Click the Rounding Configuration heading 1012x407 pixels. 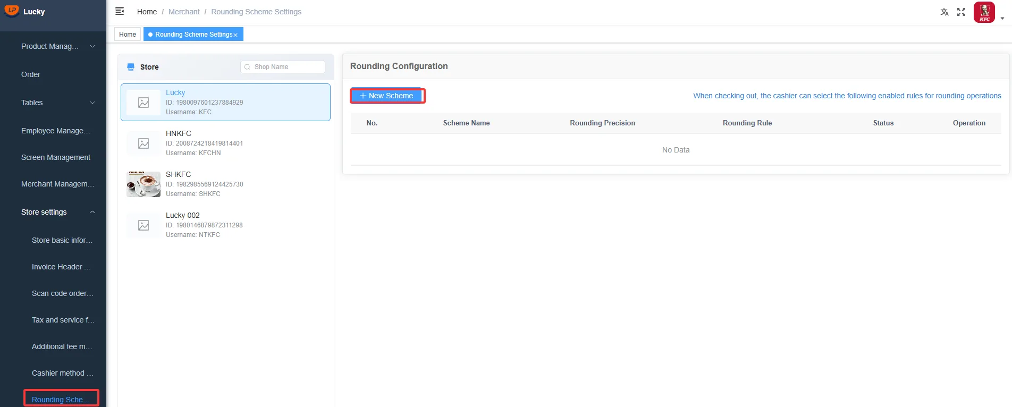click(399, 66)
